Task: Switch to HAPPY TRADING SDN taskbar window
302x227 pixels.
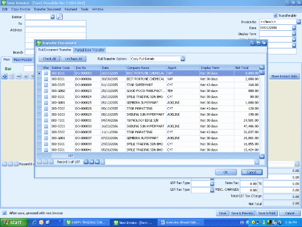Action: [86, 222]
